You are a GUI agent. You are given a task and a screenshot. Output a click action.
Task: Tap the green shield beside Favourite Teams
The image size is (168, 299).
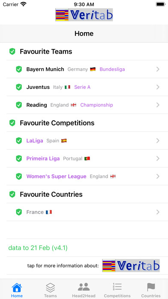tap(12, 52)
